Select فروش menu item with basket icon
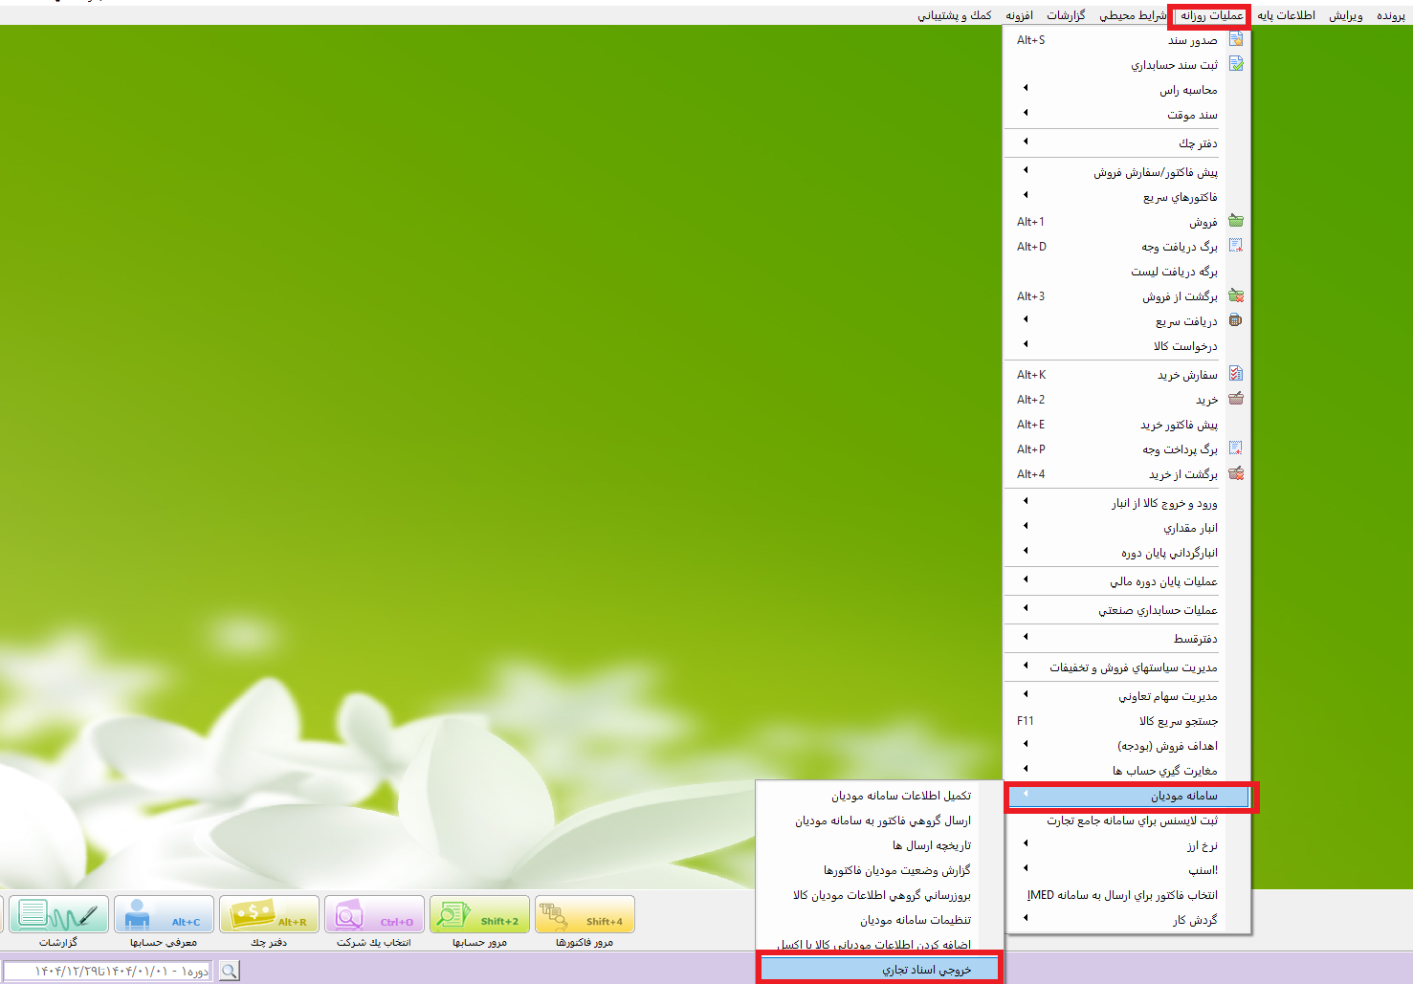This screenshot has height=984, width=1413. 1203,222
